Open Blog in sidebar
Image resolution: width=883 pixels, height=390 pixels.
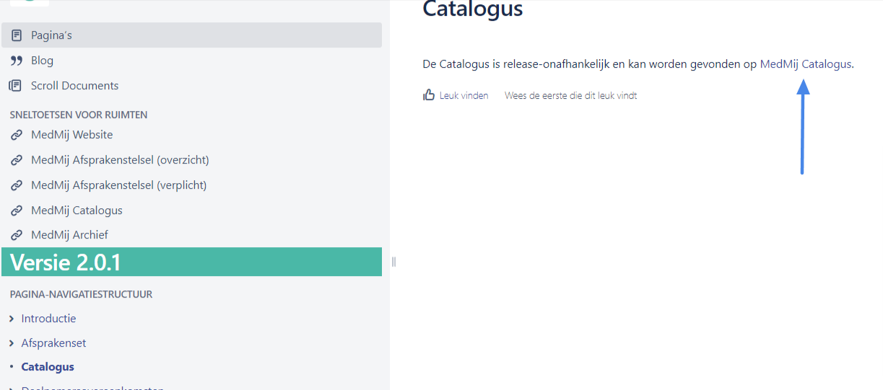[42, 61]
